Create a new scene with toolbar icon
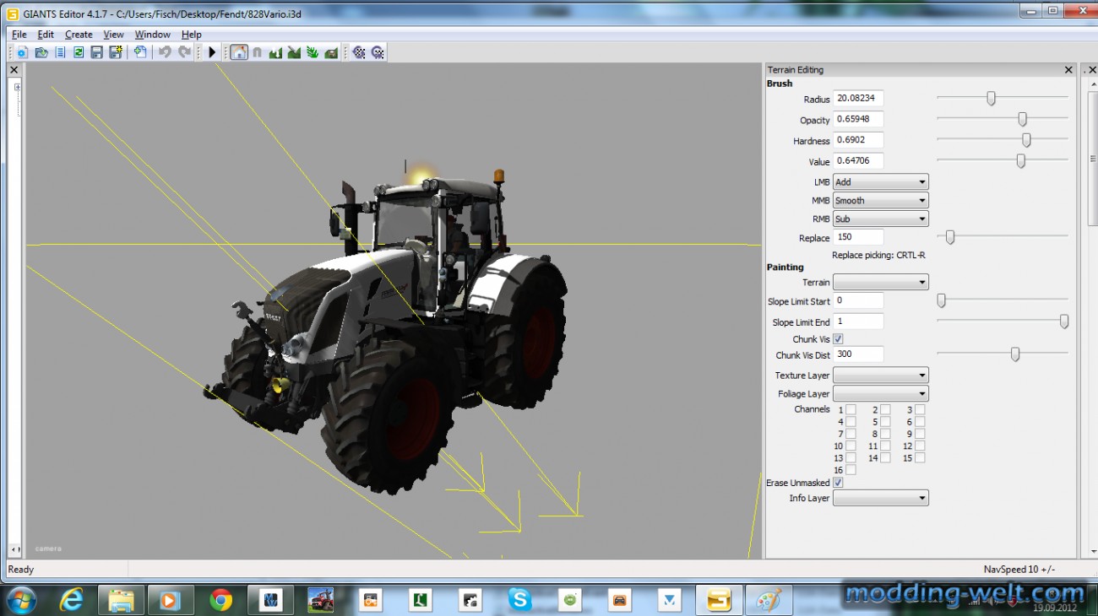This screenshot has width=1098, height=616. (x=22, y=52)
